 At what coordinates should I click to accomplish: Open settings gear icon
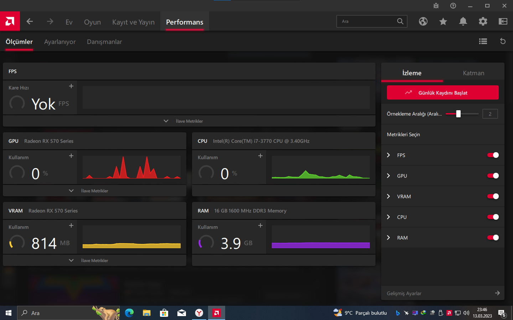[483, 21]
